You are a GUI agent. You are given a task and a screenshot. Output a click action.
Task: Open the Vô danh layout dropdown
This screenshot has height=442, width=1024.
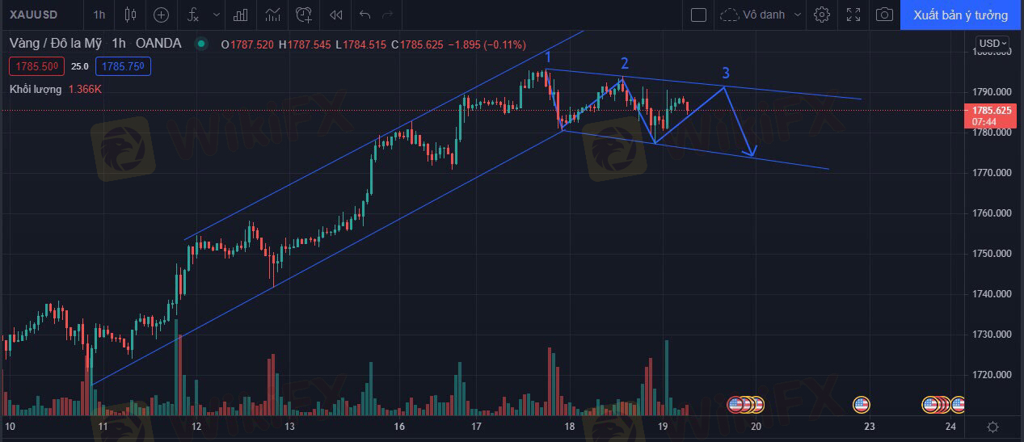click(x=762, y=15)
